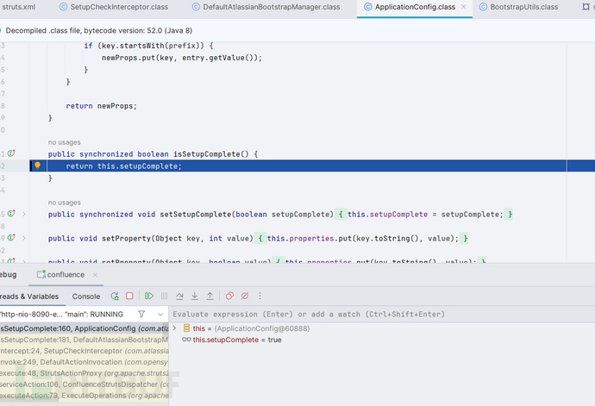Close the confluence debug session tab

(95, 274)
